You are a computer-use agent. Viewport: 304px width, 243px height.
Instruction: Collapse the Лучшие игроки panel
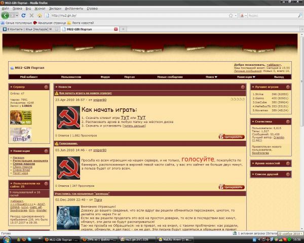click(x=288, y=87)
